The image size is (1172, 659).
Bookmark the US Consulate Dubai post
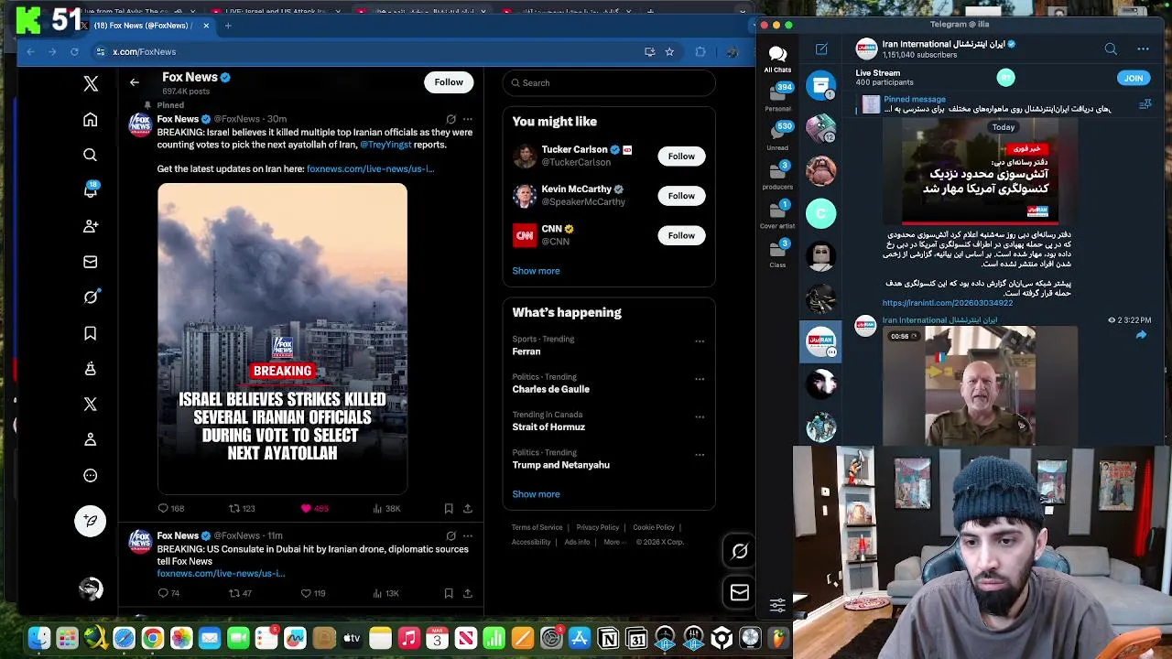pyautogui.click(x=449, y=593)
